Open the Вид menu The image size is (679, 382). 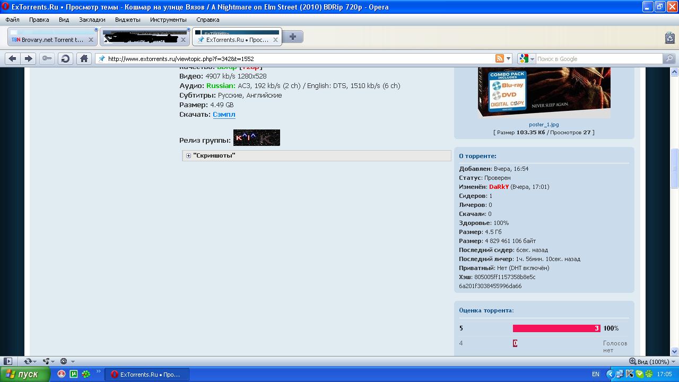64,20
